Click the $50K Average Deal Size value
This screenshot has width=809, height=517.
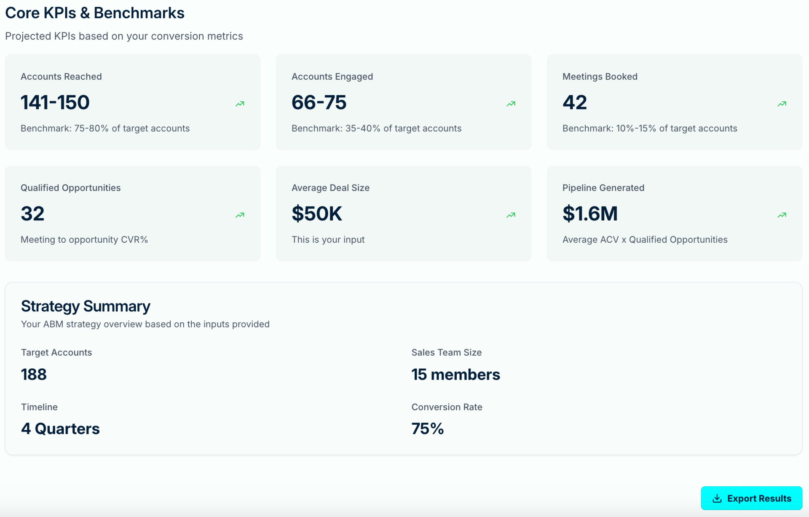(x=317, y=214)
